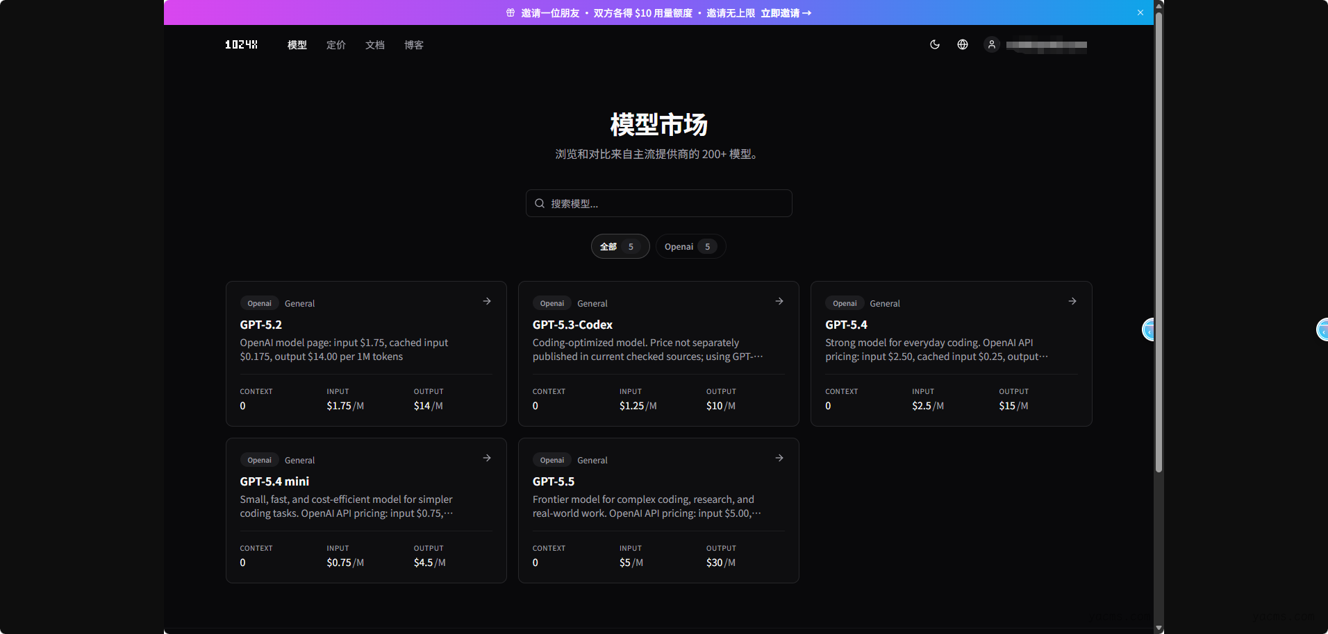
Task: Focus the 搜索模型 search field
Action: [658, 203]
